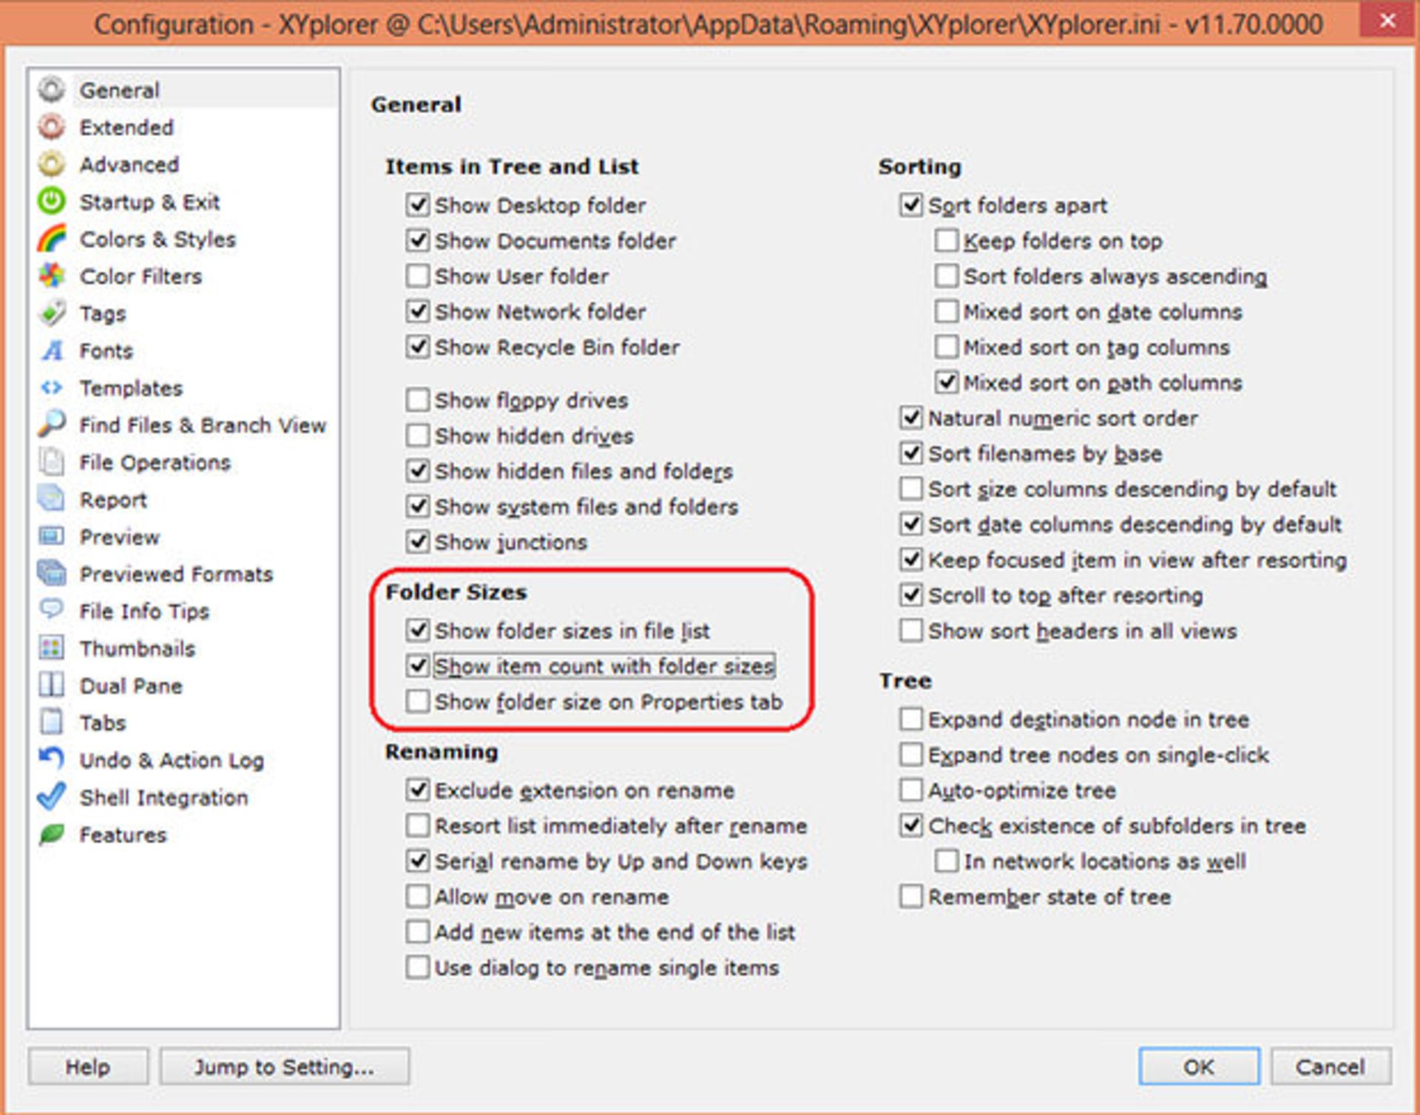Switch to Colors & Styles settings
This screenshot has height=1115, width=1420.
158,239
